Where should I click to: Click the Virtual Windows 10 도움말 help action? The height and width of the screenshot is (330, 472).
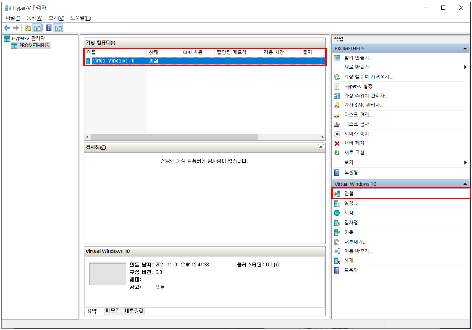[351, 271]
